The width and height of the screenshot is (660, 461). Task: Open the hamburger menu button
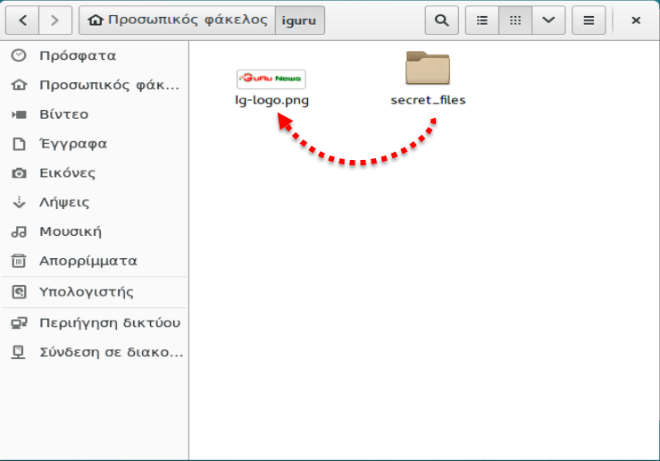pos(589,21)
